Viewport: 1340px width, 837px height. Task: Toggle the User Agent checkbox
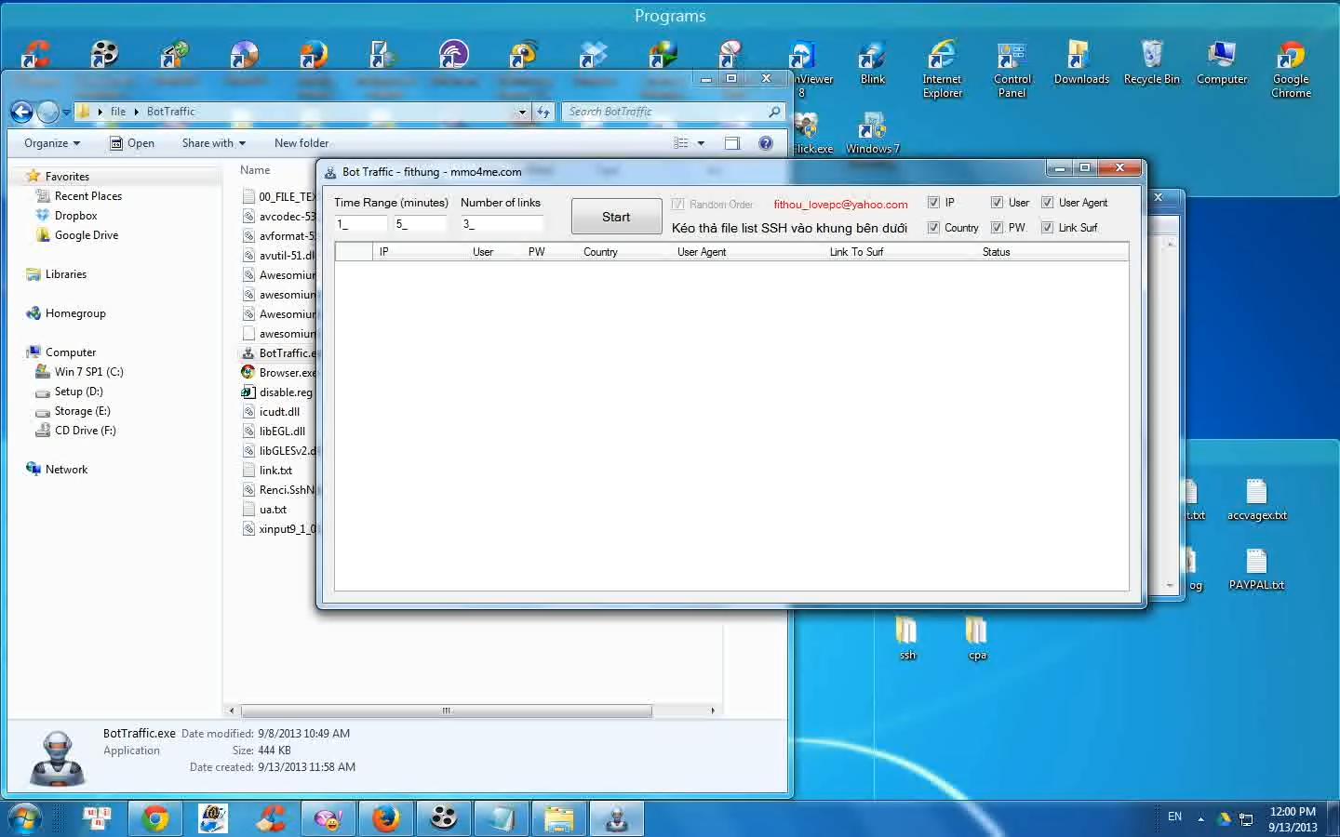tap(1047, 202)
